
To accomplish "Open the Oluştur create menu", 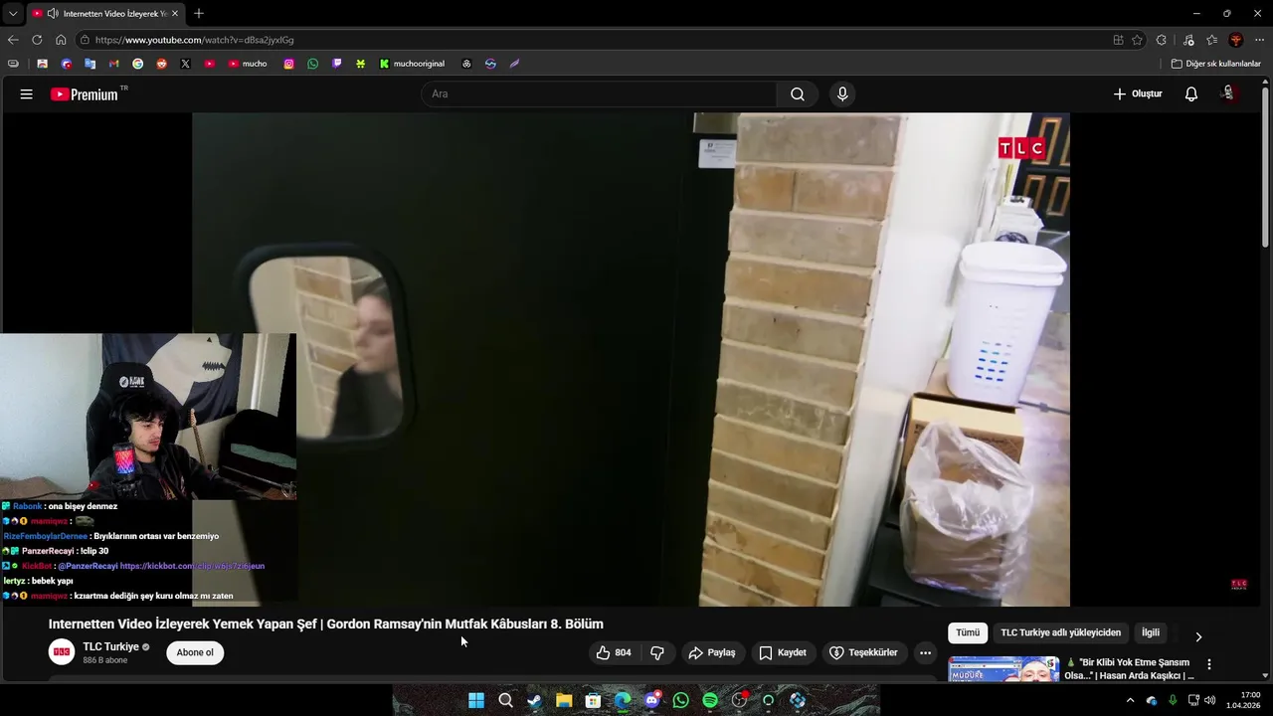I will point(1138,94).
